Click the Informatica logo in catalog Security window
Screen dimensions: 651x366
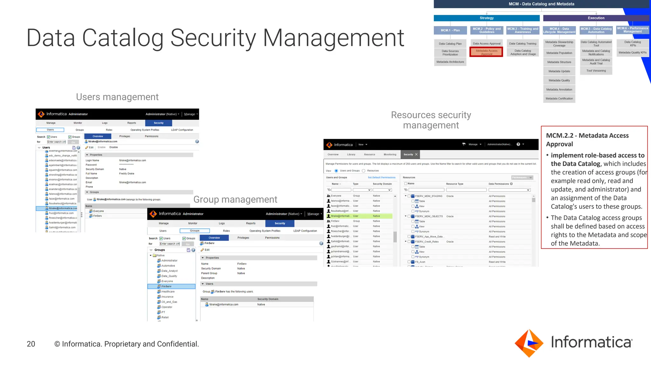coord(339,145)
